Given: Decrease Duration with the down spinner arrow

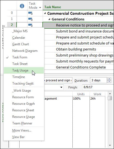Looking at the screenshot, I should click(x=109, y=82).
